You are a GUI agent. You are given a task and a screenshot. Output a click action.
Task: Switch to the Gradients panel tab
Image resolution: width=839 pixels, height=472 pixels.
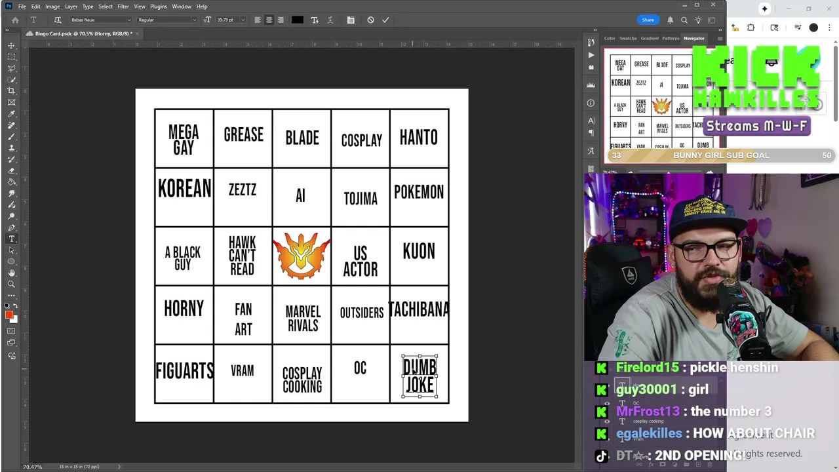650,38
